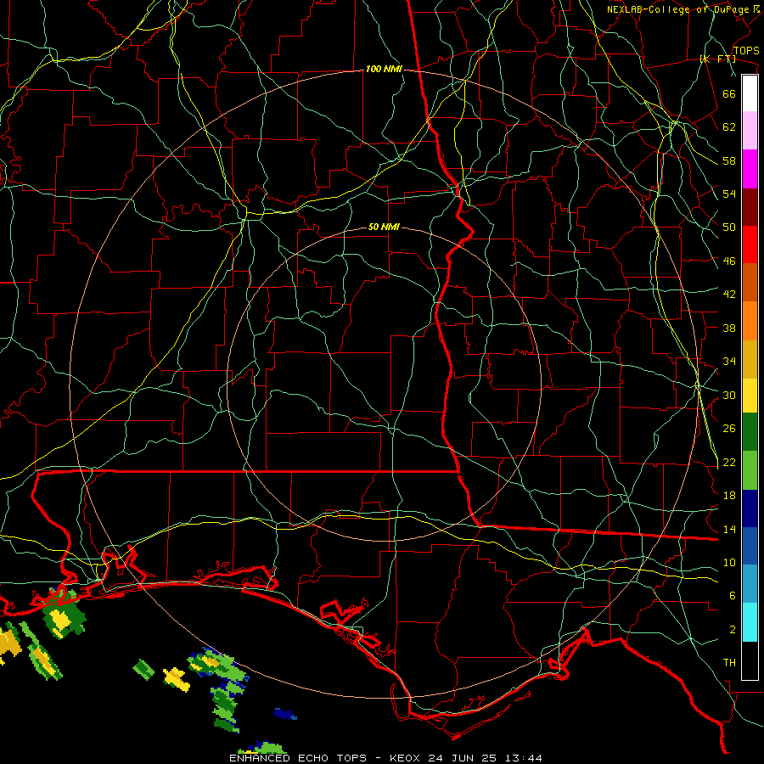Click the "100 NMI" range ring label

point(384,70)
